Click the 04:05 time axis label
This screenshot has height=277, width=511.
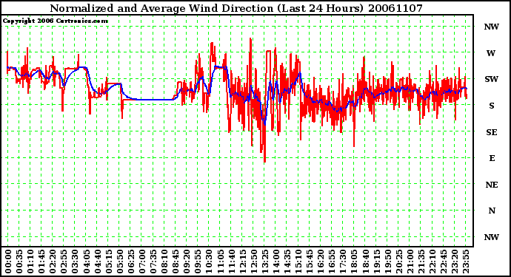pos(86,261)
